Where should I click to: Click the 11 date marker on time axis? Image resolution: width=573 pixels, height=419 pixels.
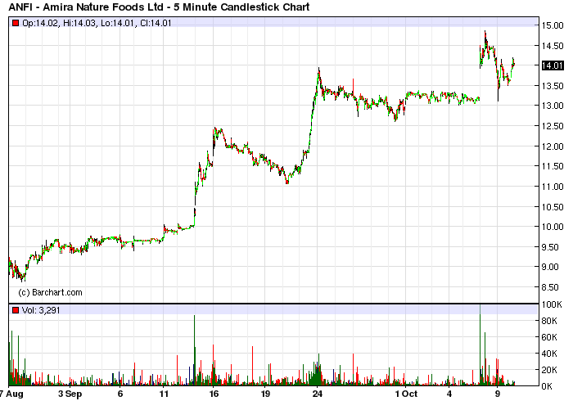164,394
